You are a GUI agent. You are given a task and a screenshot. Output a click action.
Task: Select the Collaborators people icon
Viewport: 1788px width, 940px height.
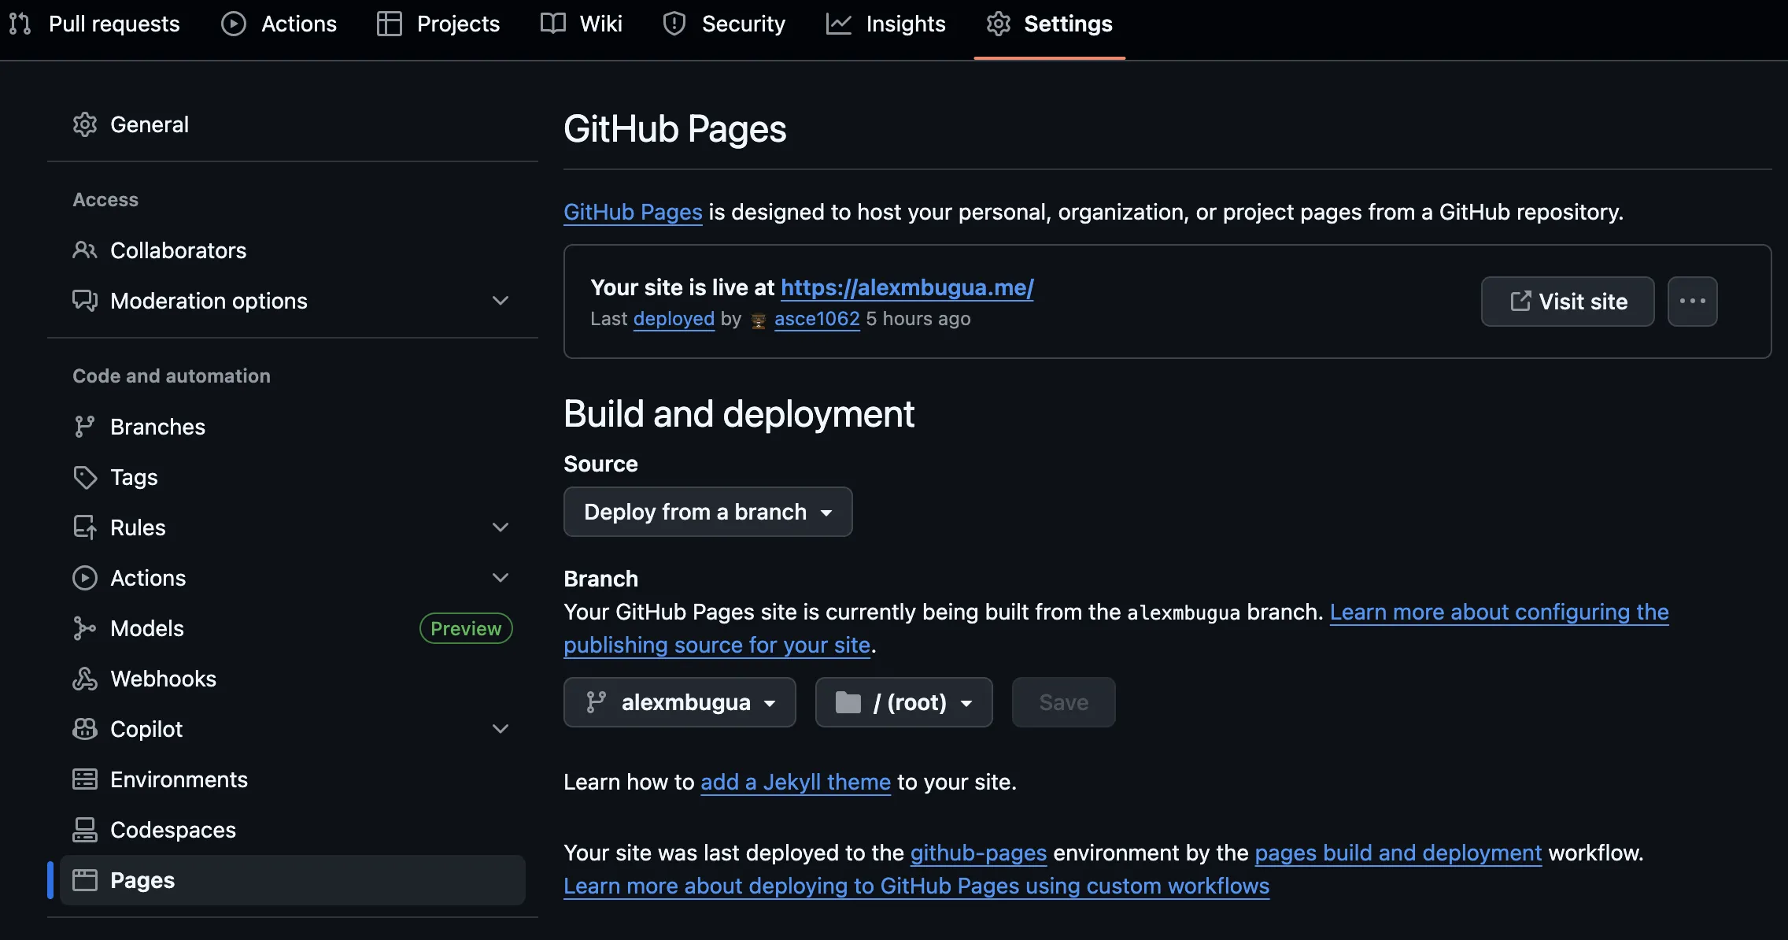[x=86, y=250]
